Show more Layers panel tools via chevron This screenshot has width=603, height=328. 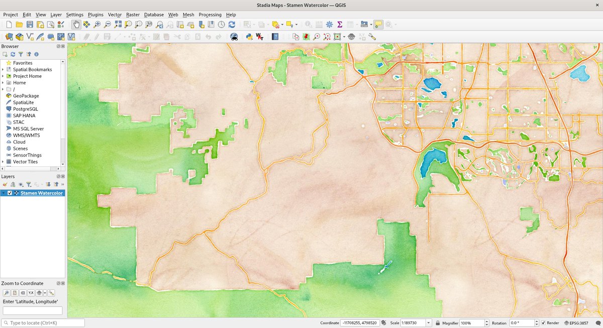point(62,185)
